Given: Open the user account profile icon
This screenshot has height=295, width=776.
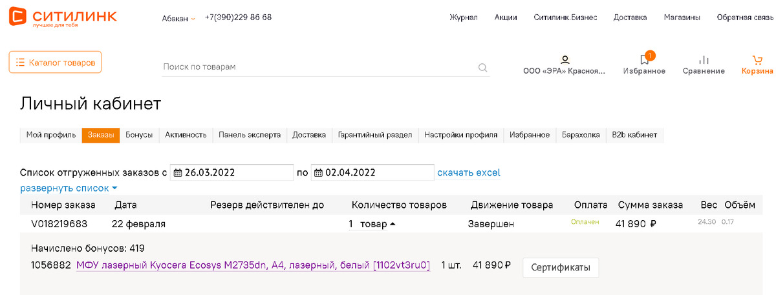Looking at the screenshot, I should pos(565,60).
